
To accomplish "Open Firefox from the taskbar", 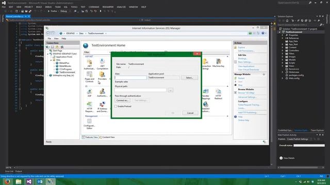I will (8, 181).
